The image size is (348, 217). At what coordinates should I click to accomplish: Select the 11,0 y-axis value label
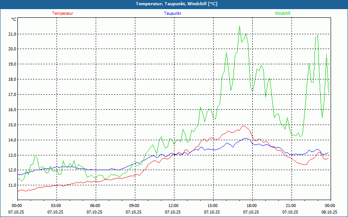pos(12,185)
